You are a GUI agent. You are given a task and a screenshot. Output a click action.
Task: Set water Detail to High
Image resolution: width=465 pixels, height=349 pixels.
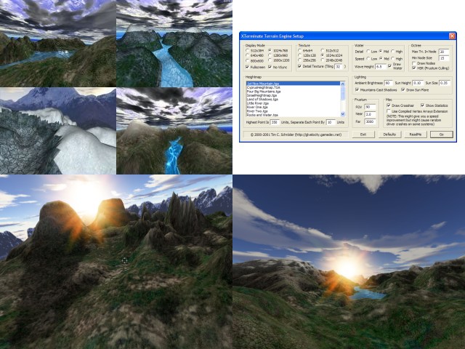(x=393, y=52)
